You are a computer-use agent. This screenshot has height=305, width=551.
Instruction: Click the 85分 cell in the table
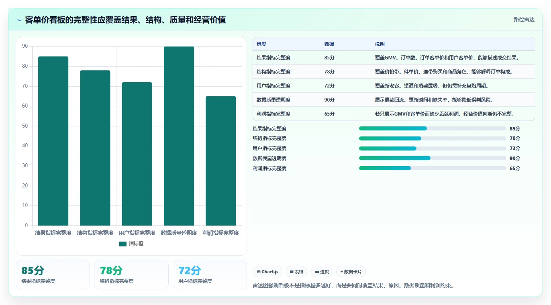329,58
